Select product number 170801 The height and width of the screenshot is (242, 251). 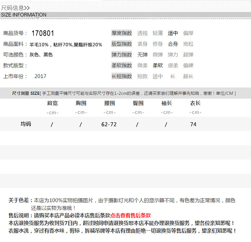[x=43, y=33]
